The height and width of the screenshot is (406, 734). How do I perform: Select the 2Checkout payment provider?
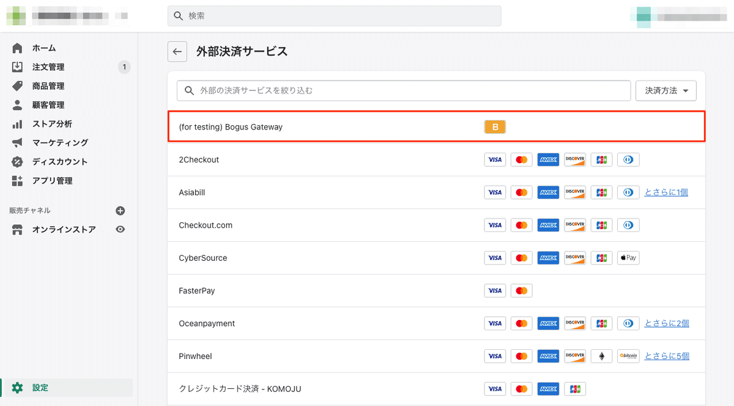coord(437,160)
